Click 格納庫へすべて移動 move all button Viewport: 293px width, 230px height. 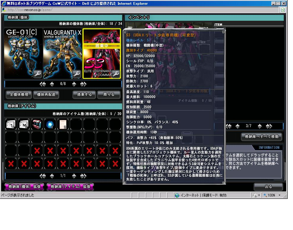point(262,137)
